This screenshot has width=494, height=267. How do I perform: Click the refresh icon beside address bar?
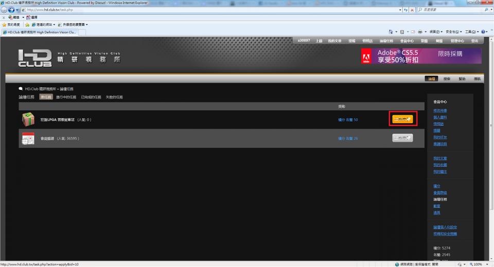(406, 10)
